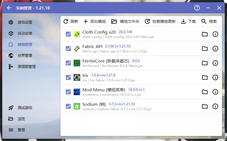Screen dimensions: 227x141
Task: Click the Sodium green mod icon
Action: tap(77, 106)
